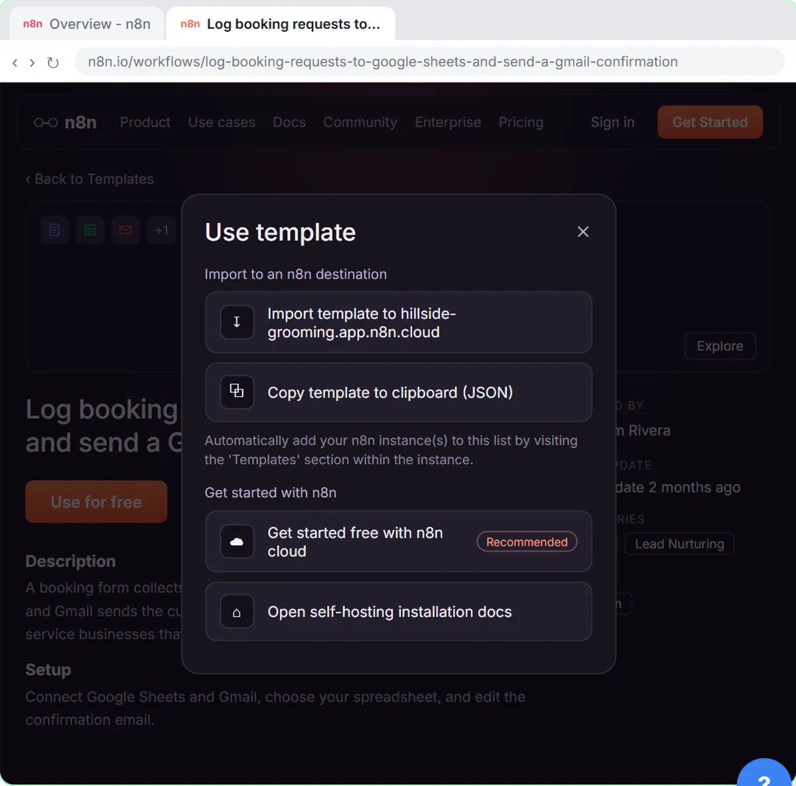
Task: Click the Lead Nurturing category tag
Action: pos(679,544)
